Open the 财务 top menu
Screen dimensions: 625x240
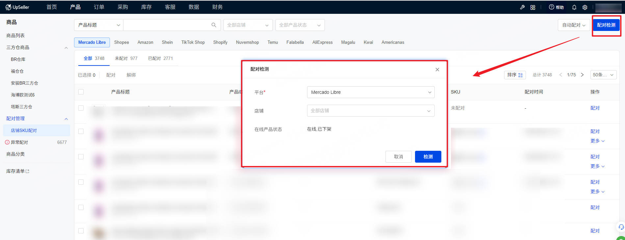(218, 7)
